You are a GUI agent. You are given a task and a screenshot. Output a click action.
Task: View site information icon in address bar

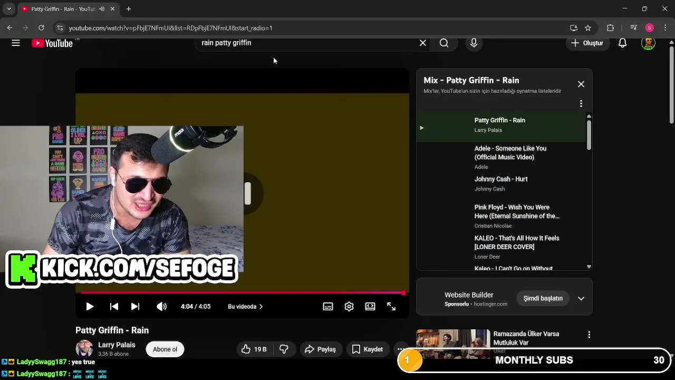tap(60, 28)
